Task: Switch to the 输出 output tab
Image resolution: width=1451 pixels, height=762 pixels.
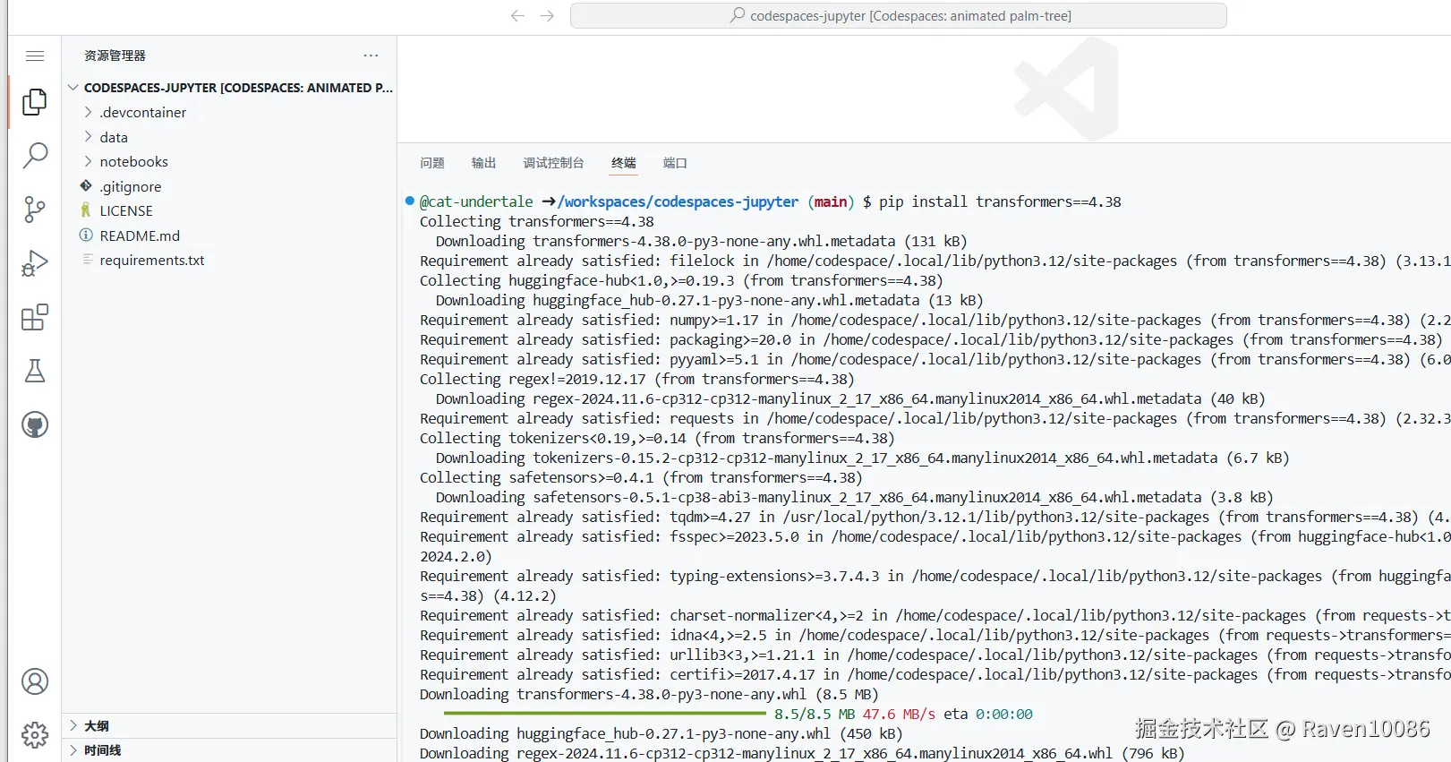Action: point(484,163)
